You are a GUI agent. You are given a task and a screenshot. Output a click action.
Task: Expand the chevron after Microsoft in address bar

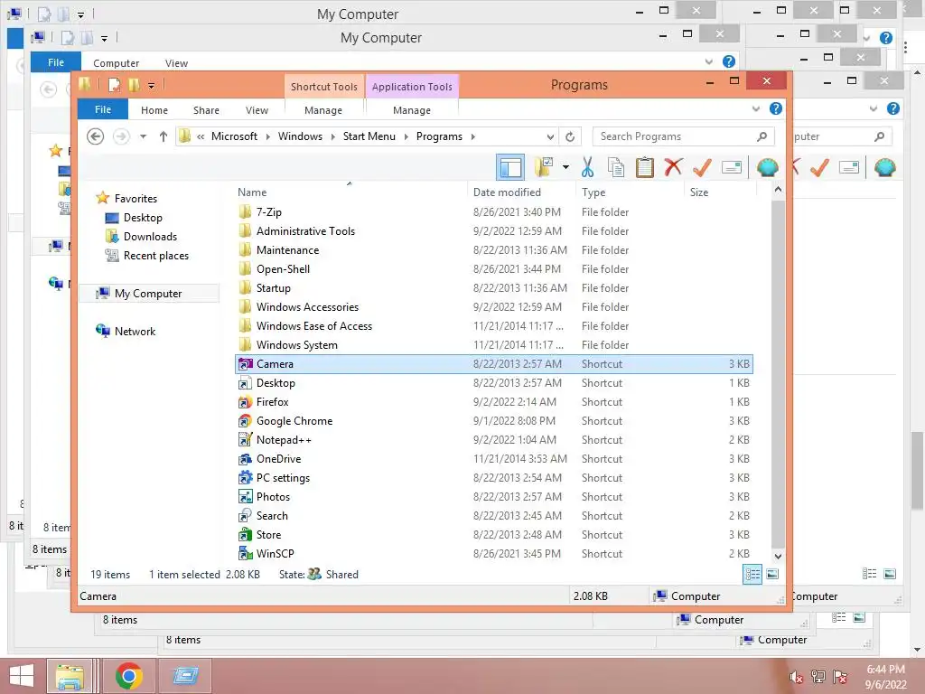(x=267, y=137)
